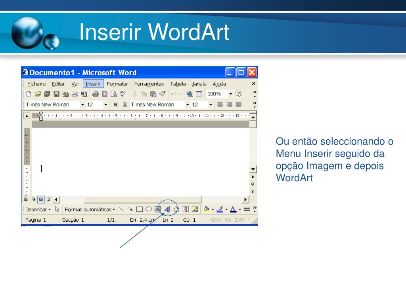The height and width of the screenshot is (304, 406).
Task: Insert a hyperlink with the globe icon
Action: [190, 94]
